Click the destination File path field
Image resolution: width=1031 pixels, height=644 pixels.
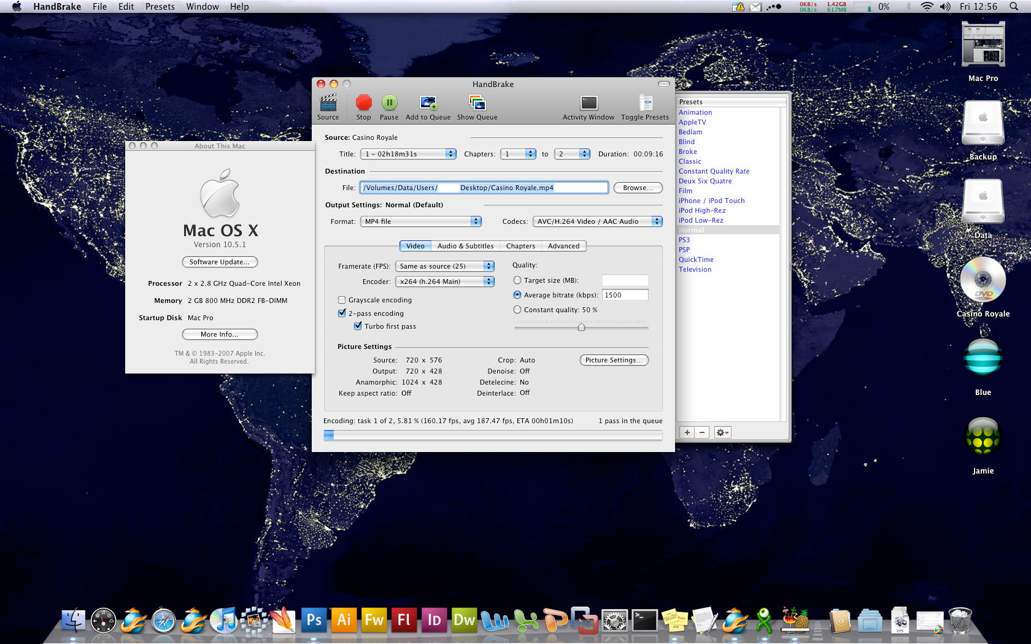click(x=484, y=188)
